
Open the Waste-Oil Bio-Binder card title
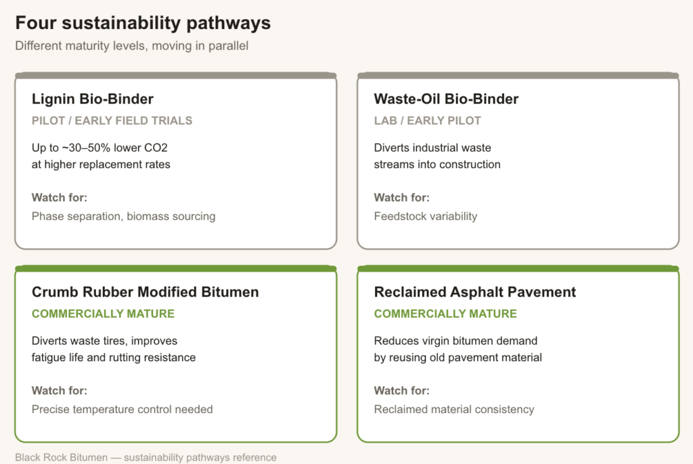(x=446, y=99)
